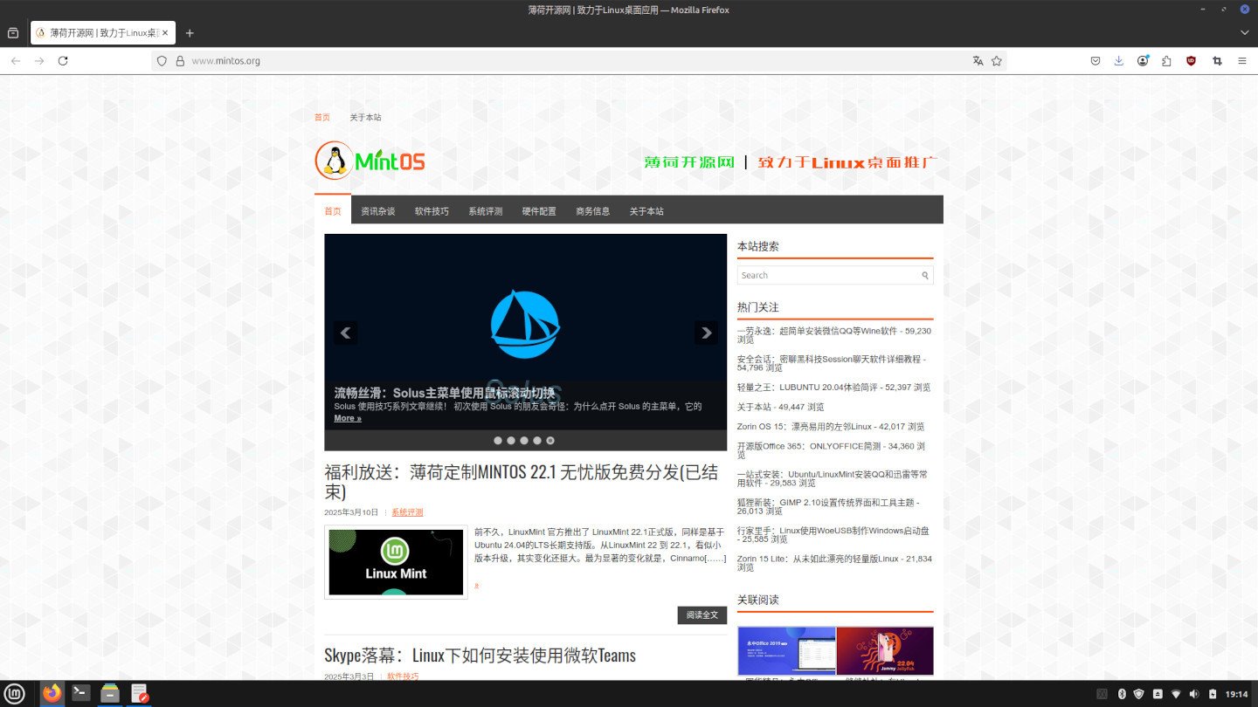Reload the current mintos.org page
This screenshot has height=707, width=1258.
click(x=63, y=61)
